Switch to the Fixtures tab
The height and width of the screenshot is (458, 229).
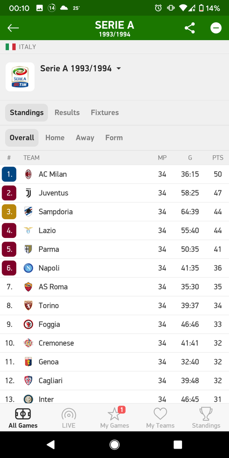[x=105, y=113]
